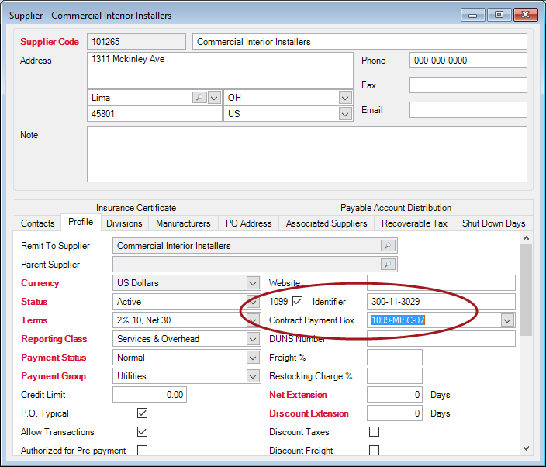Viewport: 546px width, 467px height.
Task: Click the zip code field 45801
Action: pyautogui.click(x=154, y=114)
